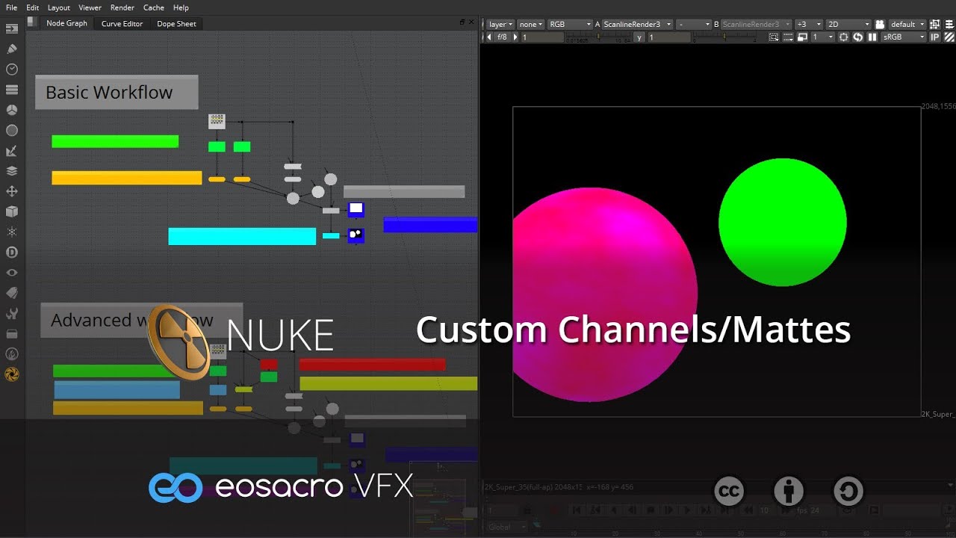The height and width of the screenshot is (538, 956).
Task: Open the Draw nodes toolbar menu
Action: pyautogui.click(x=12, y=49)
